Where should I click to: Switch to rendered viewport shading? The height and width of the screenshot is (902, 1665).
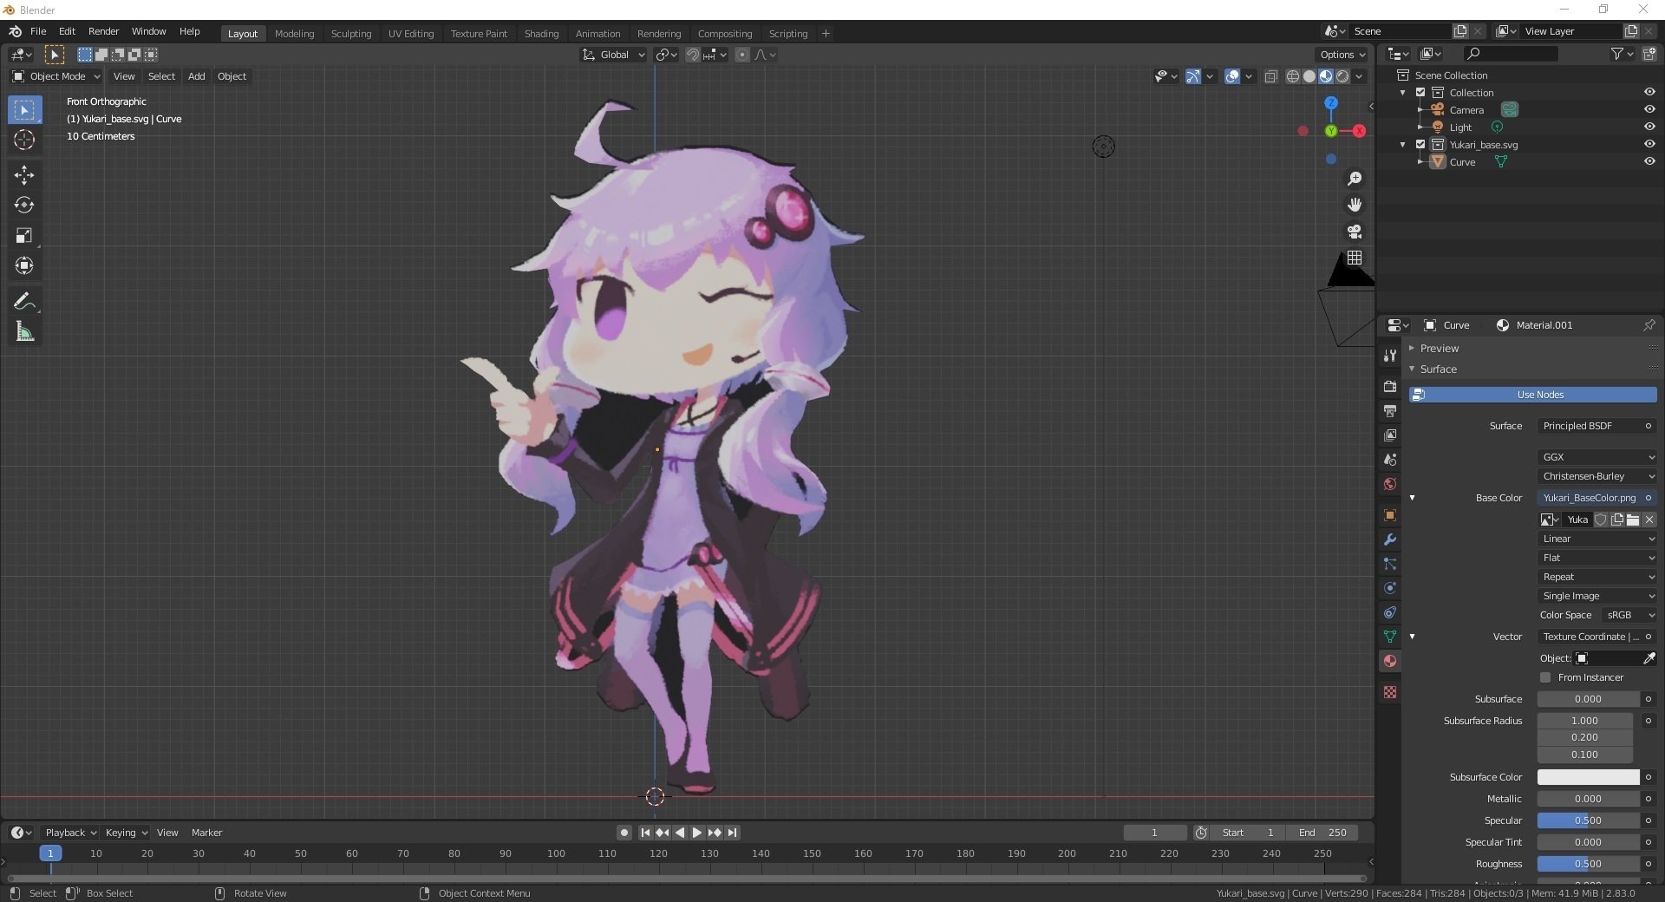point(1342,76)
